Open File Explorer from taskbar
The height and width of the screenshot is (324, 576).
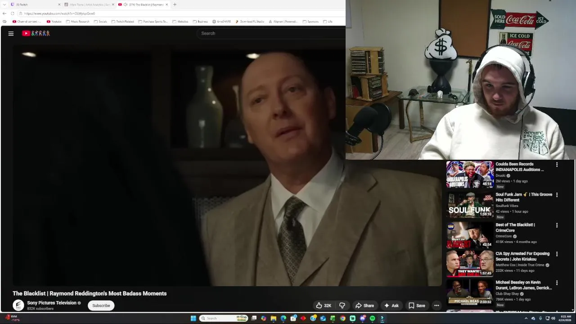(273, 319)
